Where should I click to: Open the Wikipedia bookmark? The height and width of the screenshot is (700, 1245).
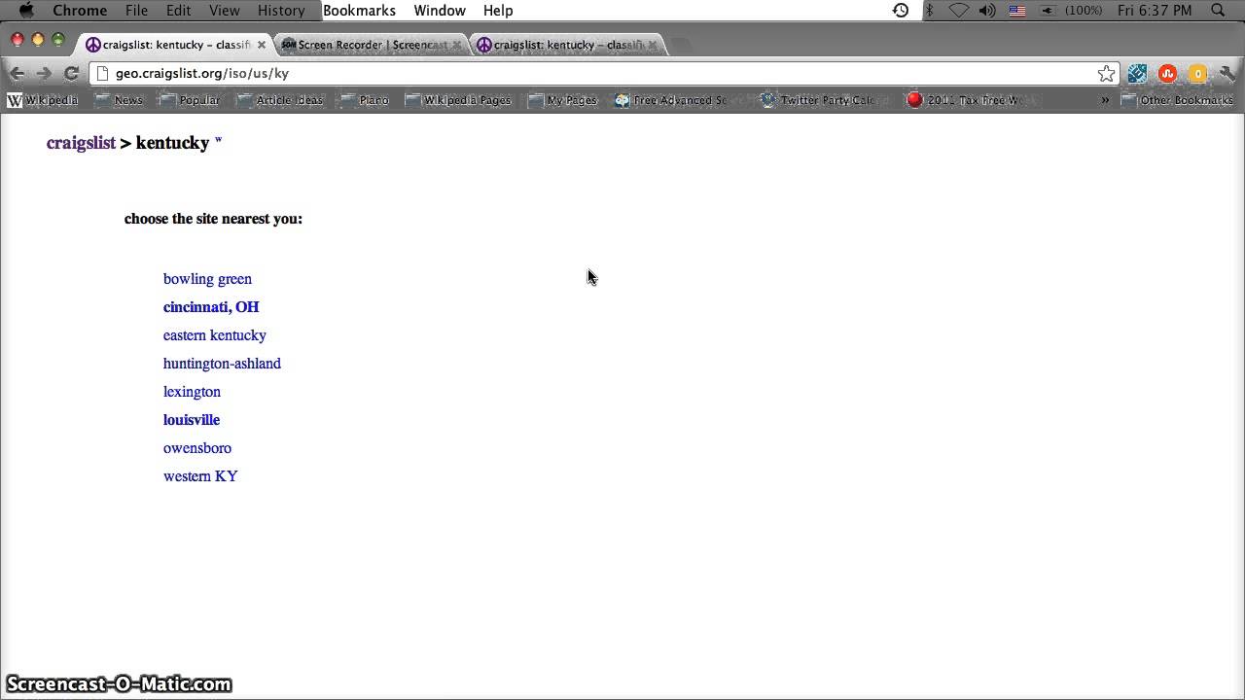pos(43,100)
